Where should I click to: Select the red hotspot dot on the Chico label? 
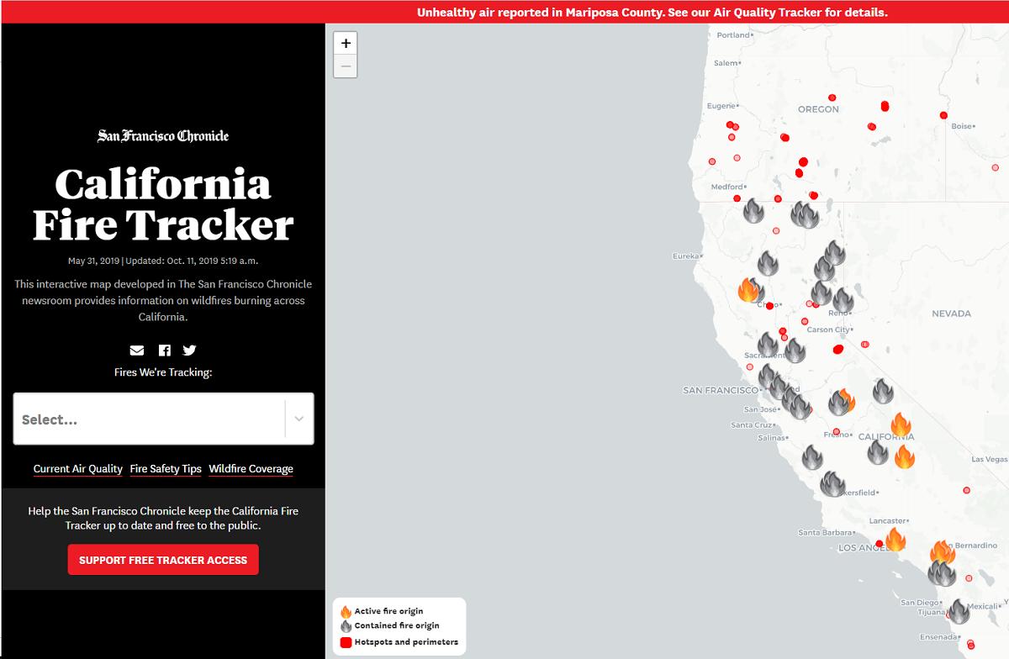[x=769, y=306]
